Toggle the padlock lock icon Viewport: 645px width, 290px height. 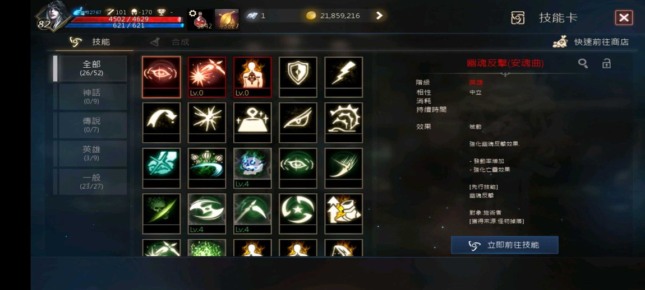click(x=606, y=63)
